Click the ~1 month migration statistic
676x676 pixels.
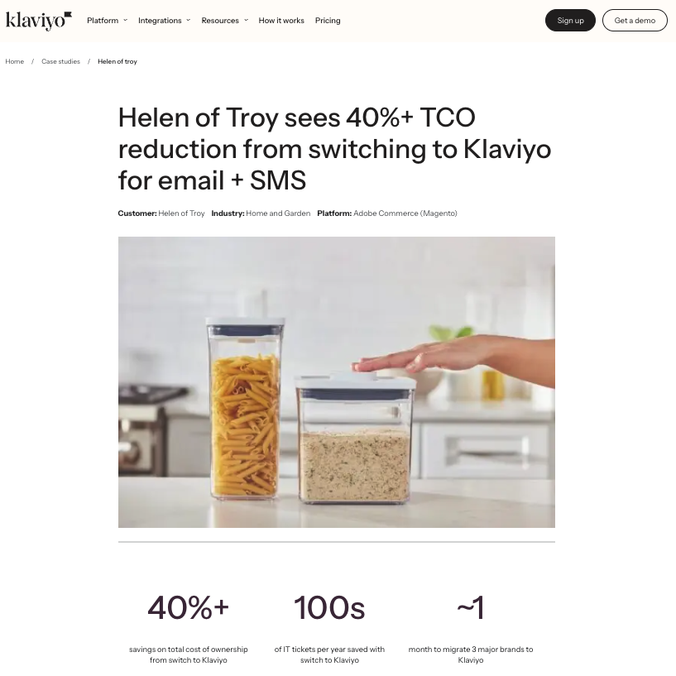470,608
